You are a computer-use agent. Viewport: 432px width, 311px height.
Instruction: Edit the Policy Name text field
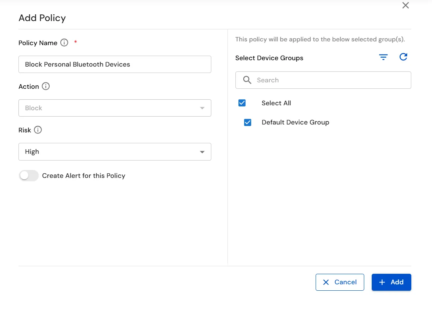pos(115,64)
